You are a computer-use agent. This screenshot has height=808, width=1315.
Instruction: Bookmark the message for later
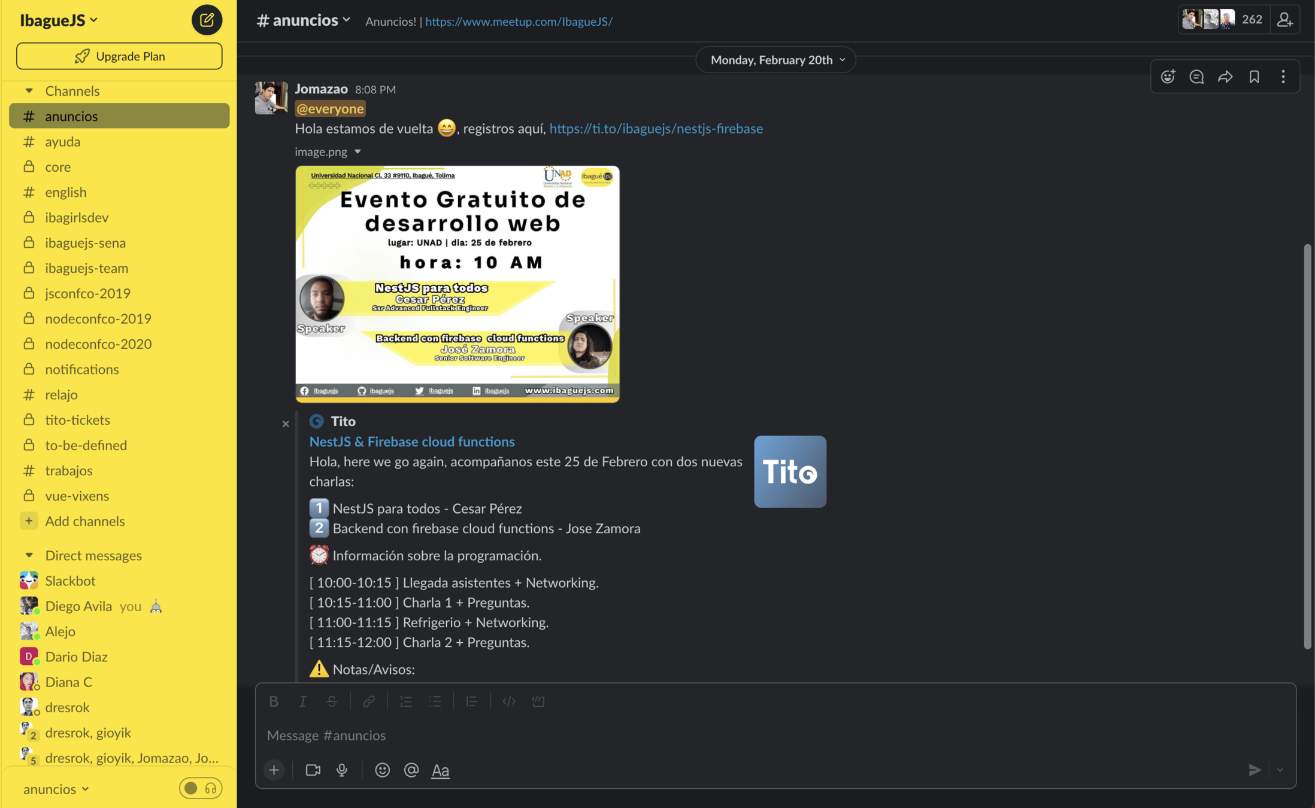tap(1254, 77)
